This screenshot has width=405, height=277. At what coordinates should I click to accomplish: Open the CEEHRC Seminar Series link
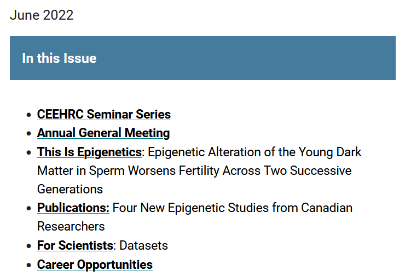[104, 114]
